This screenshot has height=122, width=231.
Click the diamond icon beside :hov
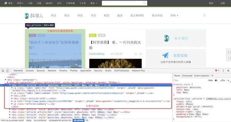[x=216, y=80]
